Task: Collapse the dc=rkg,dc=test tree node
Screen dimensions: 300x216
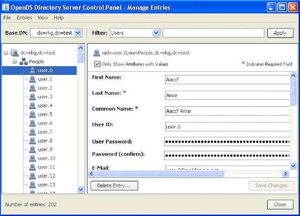Action: [6, 53]
